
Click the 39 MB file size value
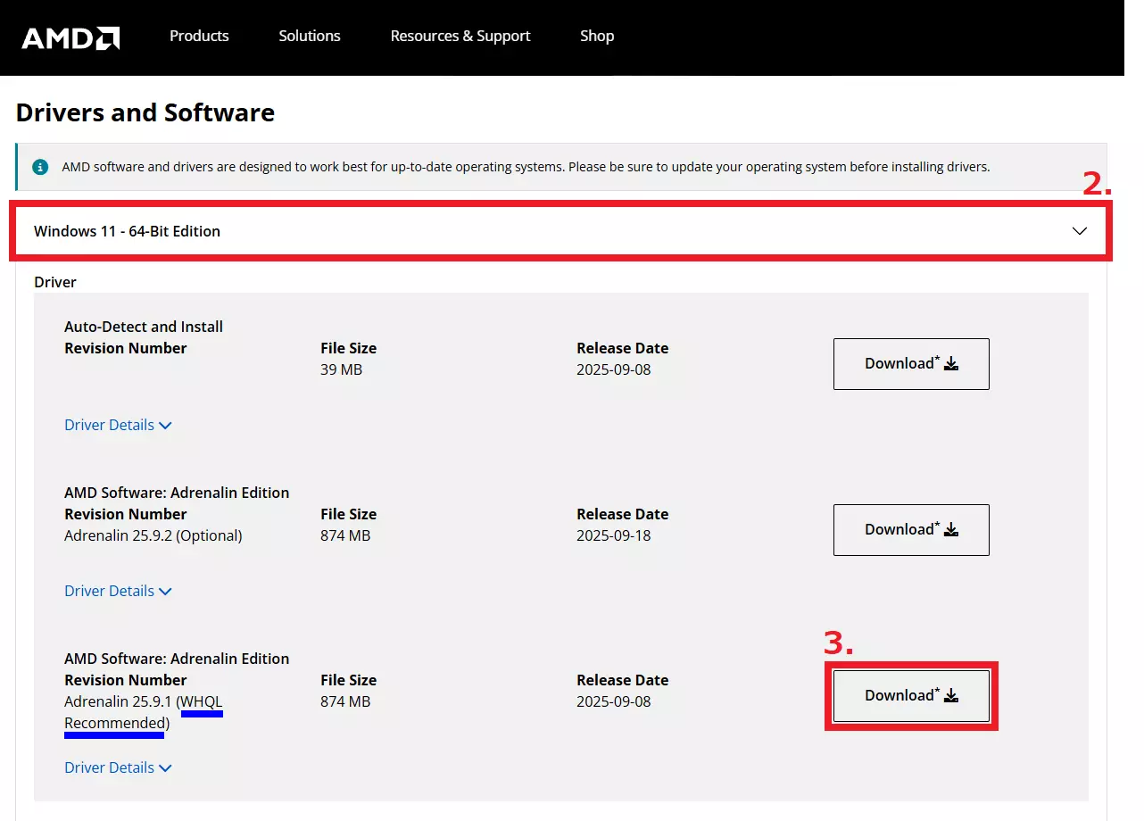[x=341, y=369]
